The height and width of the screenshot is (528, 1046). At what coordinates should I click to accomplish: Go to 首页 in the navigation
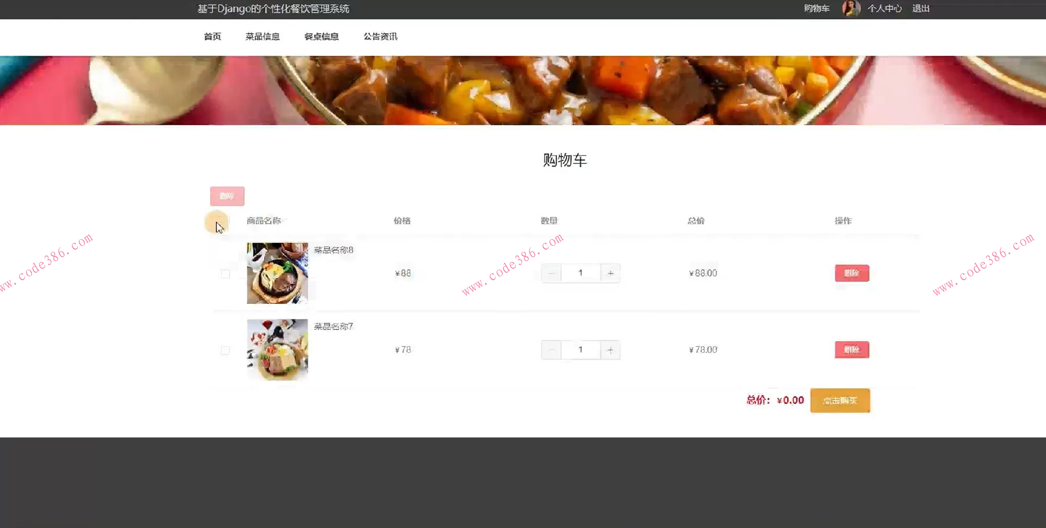click(x=212, y=36)
